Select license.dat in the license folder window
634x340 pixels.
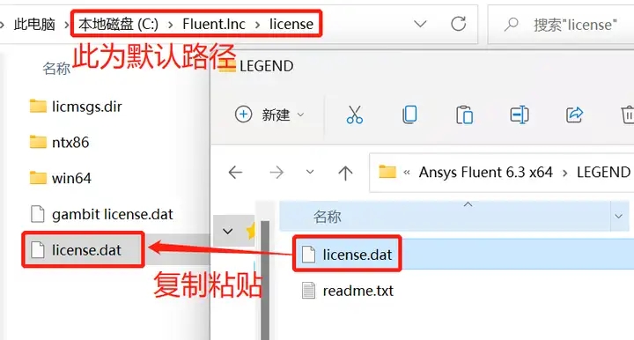(86, 250)
